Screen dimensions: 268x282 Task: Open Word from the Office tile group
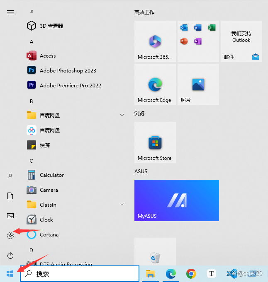pyautogui.click(x=198, y=28)
